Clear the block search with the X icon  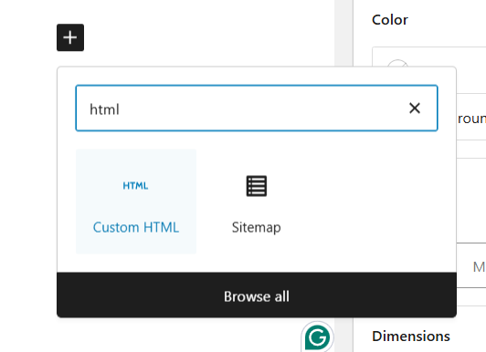coord(415,109)
